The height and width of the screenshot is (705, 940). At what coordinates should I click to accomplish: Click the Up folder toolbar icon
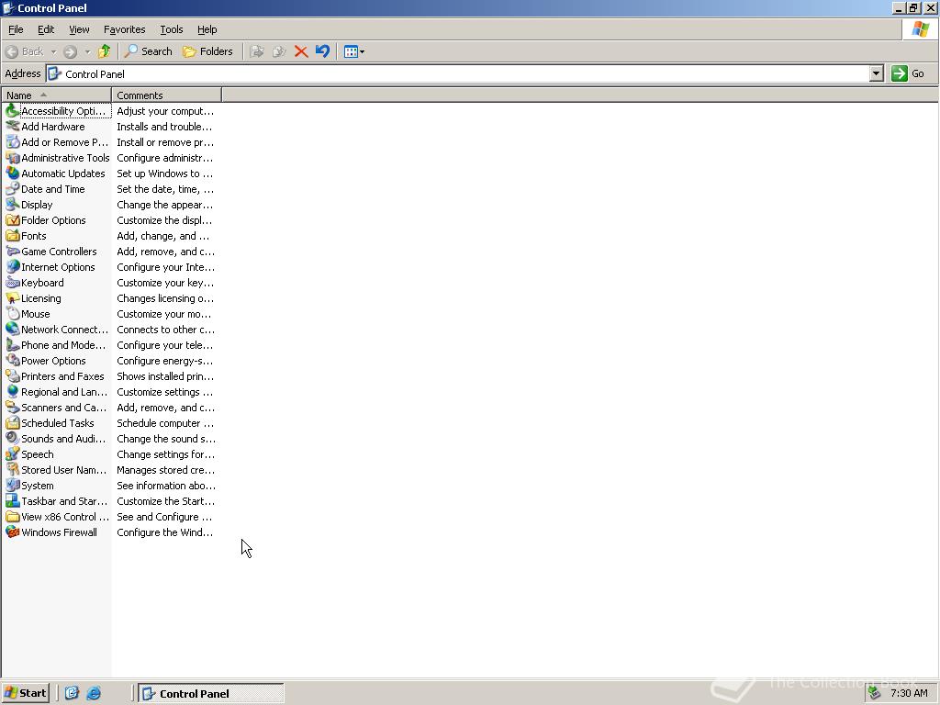click(105, 51)
